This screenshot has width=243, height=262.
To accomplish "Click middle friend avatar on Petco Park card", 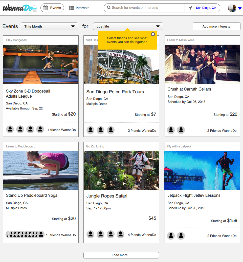I will tap(101, 130).
